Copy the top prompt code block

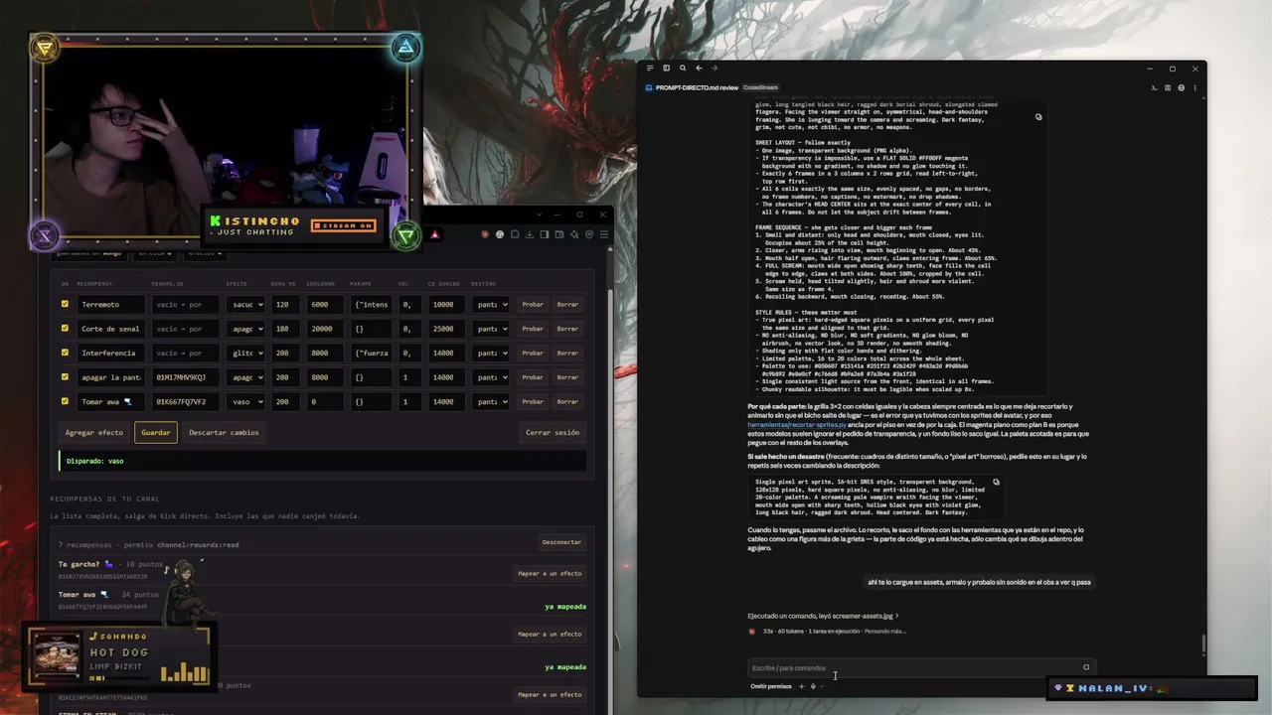(x=1038, y=117)
